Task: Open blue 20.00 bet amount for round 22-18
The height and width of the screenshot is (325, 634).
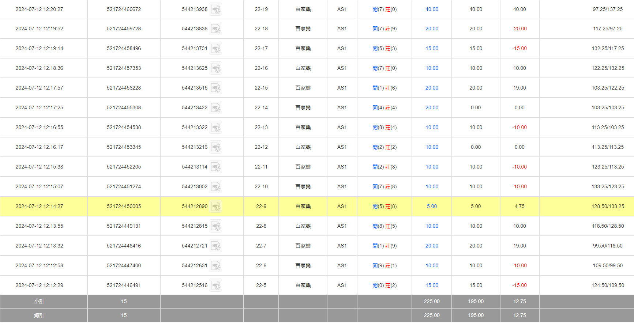Action: tap(432, 29)
